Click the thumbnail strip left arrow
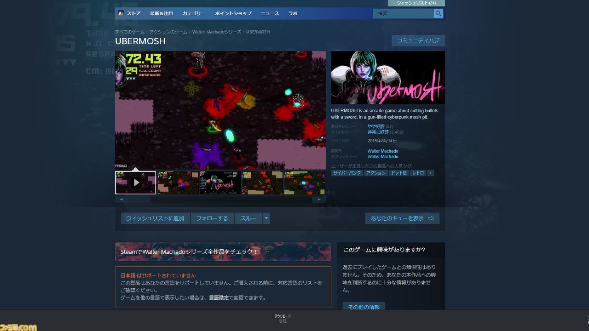This screenshot has width=589, height=331. (121, 200)
